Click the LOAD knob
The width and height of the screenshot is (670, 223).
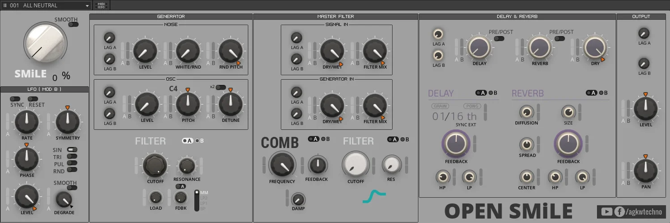click(156, 197)
